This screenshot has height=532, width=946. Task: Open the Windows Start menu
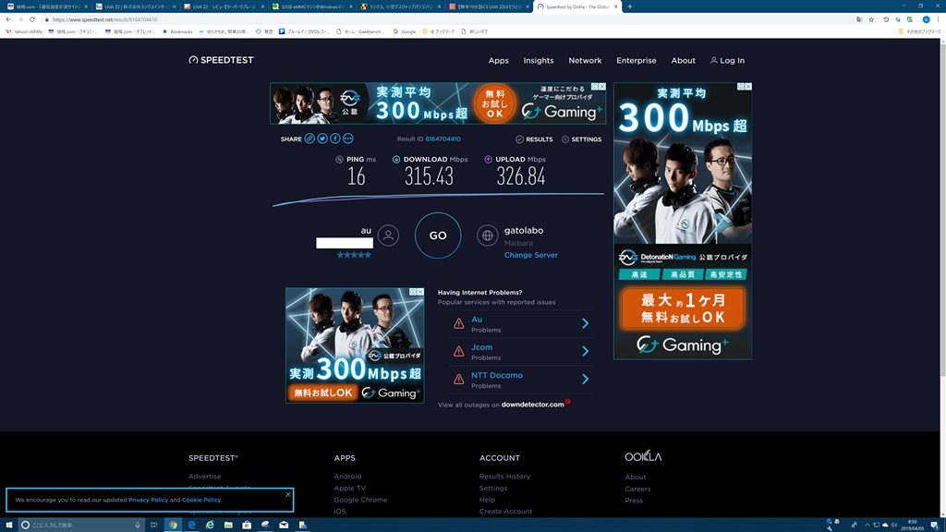8,525
